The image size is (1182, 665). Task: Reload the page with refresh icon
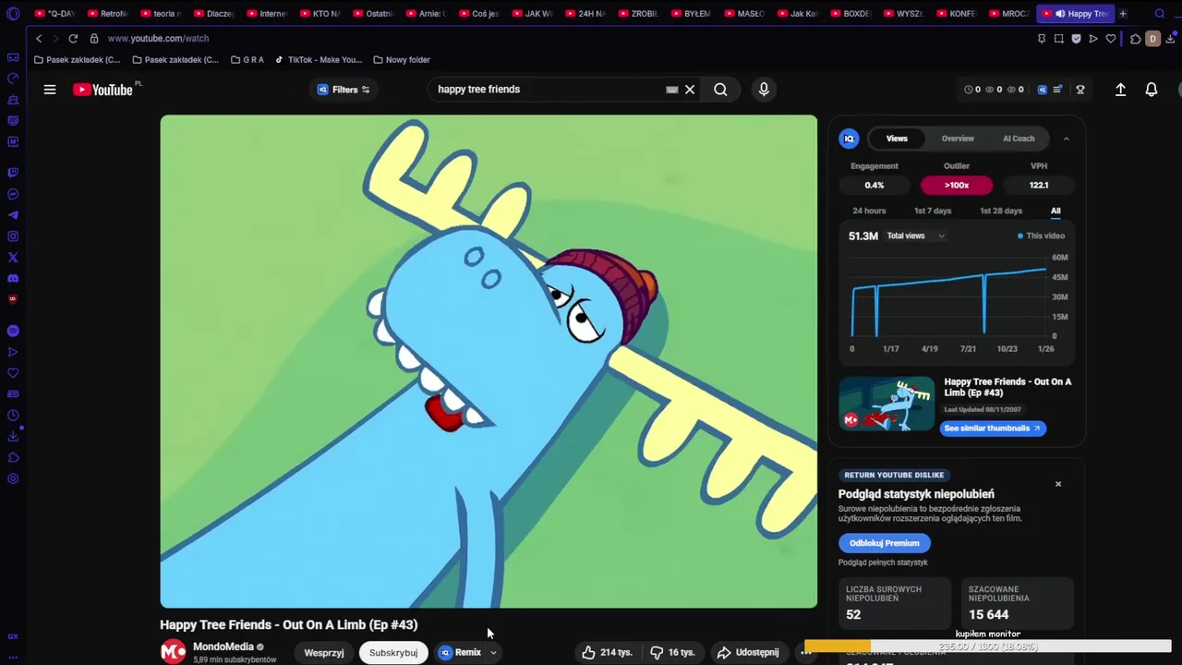[73, 39]
